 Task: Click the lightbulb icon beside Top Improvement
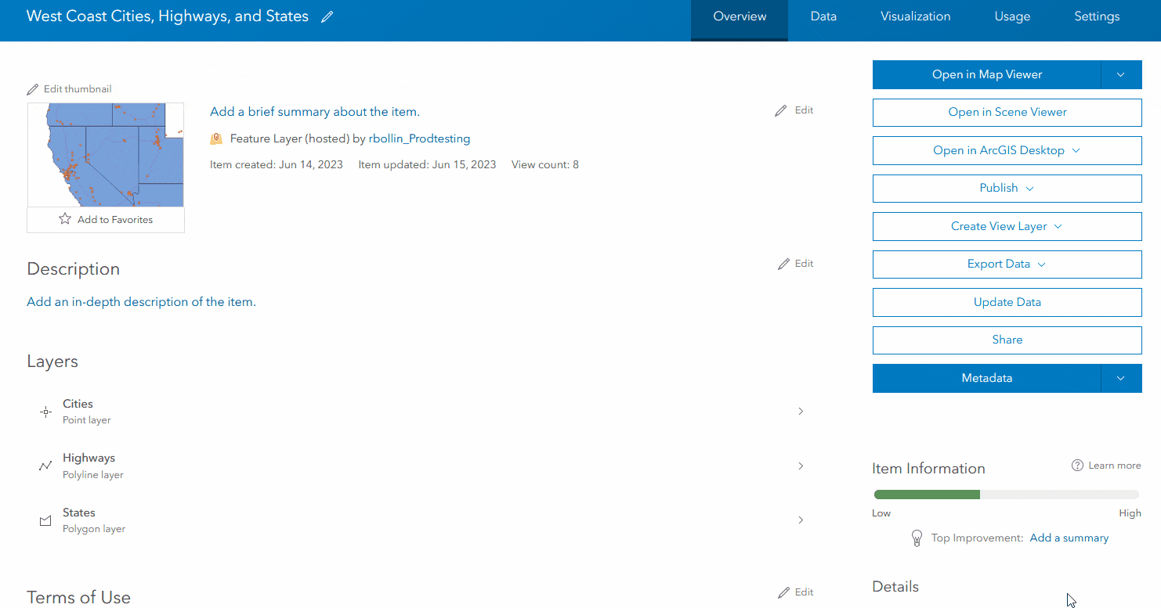(x=917, y=538)
